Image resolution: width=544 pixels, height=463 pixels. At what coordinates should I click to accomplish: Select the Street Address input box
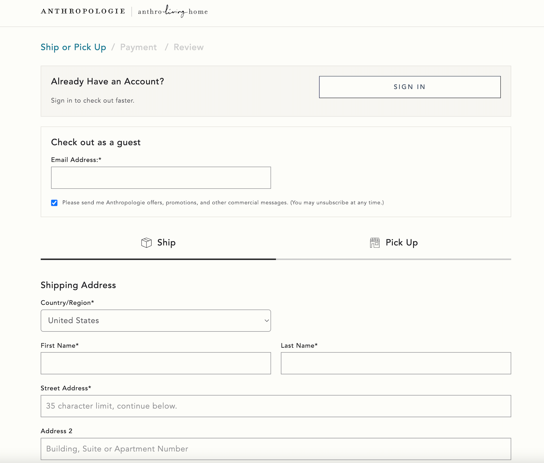[x=276, y=406]
